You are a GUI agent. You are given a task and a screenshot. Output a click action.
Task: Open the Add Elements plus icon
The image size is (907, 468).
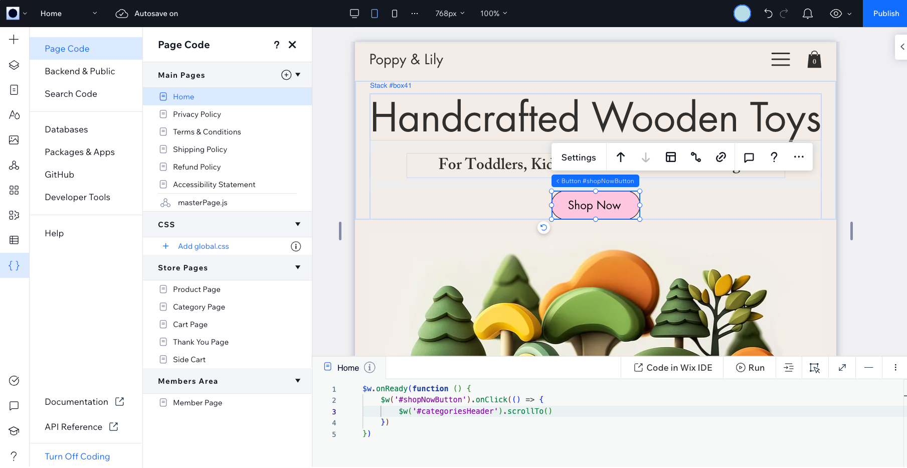14,39
